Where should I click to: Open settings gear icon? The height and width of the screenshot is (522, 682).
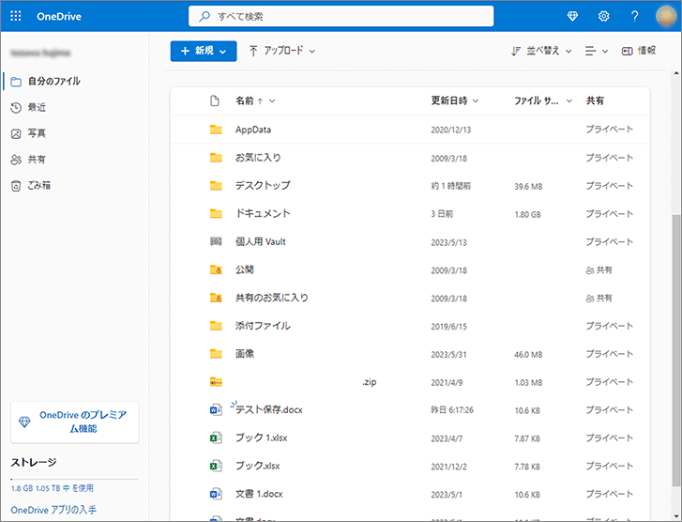pos(604,16)
